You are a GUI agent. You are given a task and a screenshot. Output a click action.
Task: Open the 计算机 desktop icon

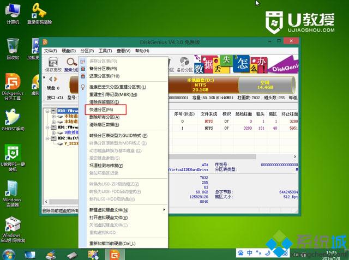13,13
